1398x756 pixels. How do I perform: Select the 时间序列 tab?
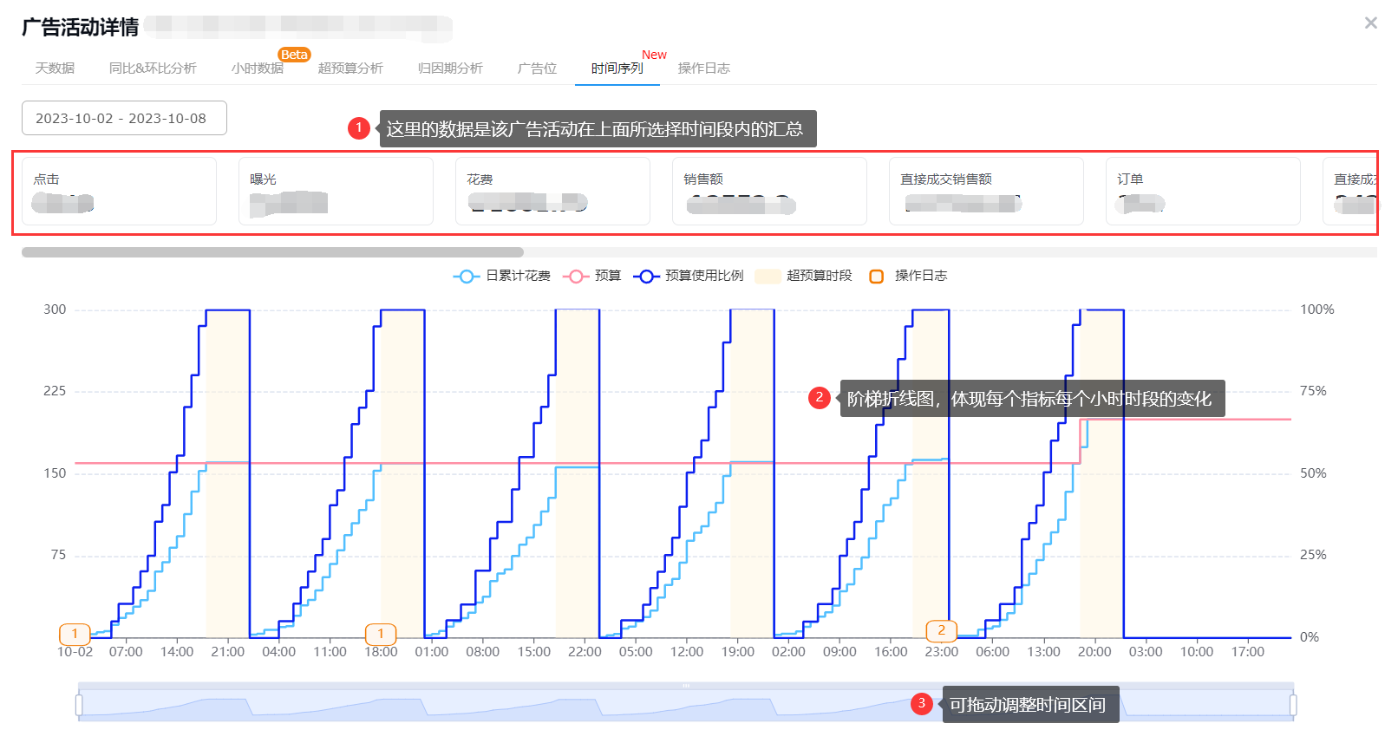click(617, 68)
